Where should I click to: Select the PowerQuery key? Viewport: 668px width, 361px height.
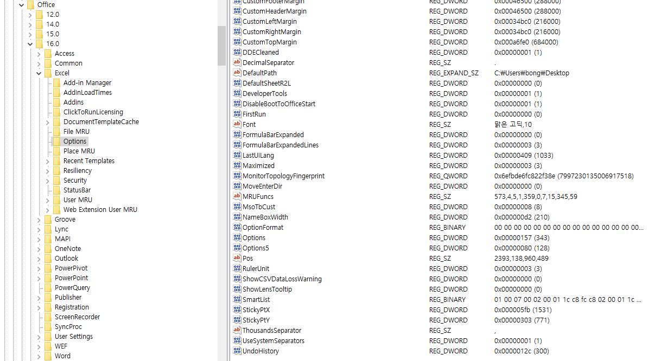pyautogui.click(x=72, y=288)
